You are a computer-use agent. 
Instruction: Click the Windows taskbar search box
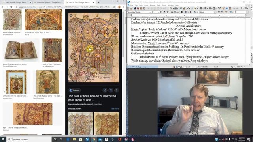(29, 139)
